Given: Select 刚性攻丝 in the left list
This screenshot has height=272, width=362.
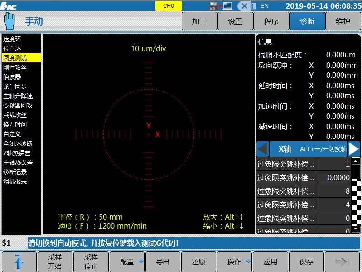Looking at the screenshot, I should (15, 67).
